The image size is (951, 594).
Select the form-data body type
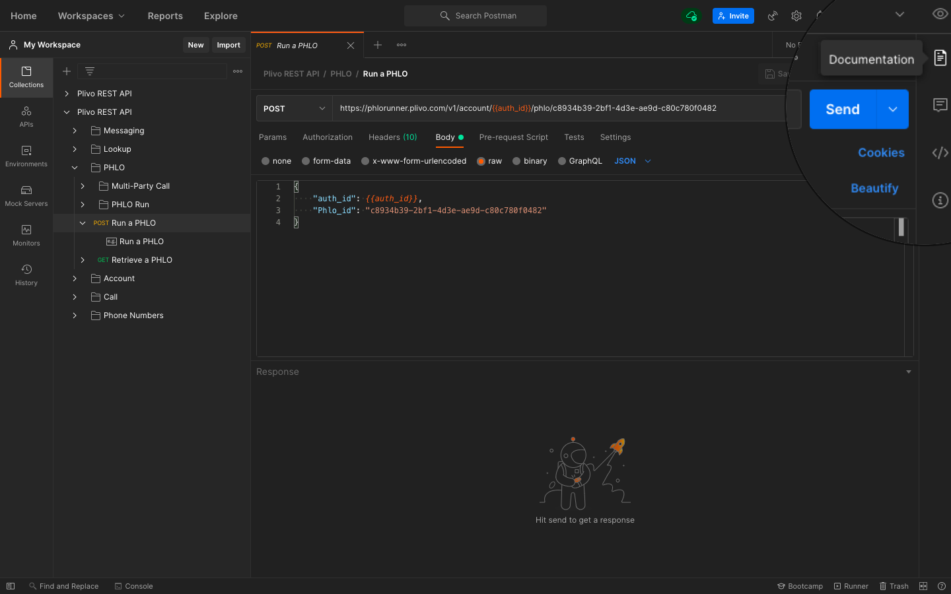coord(306,161)
